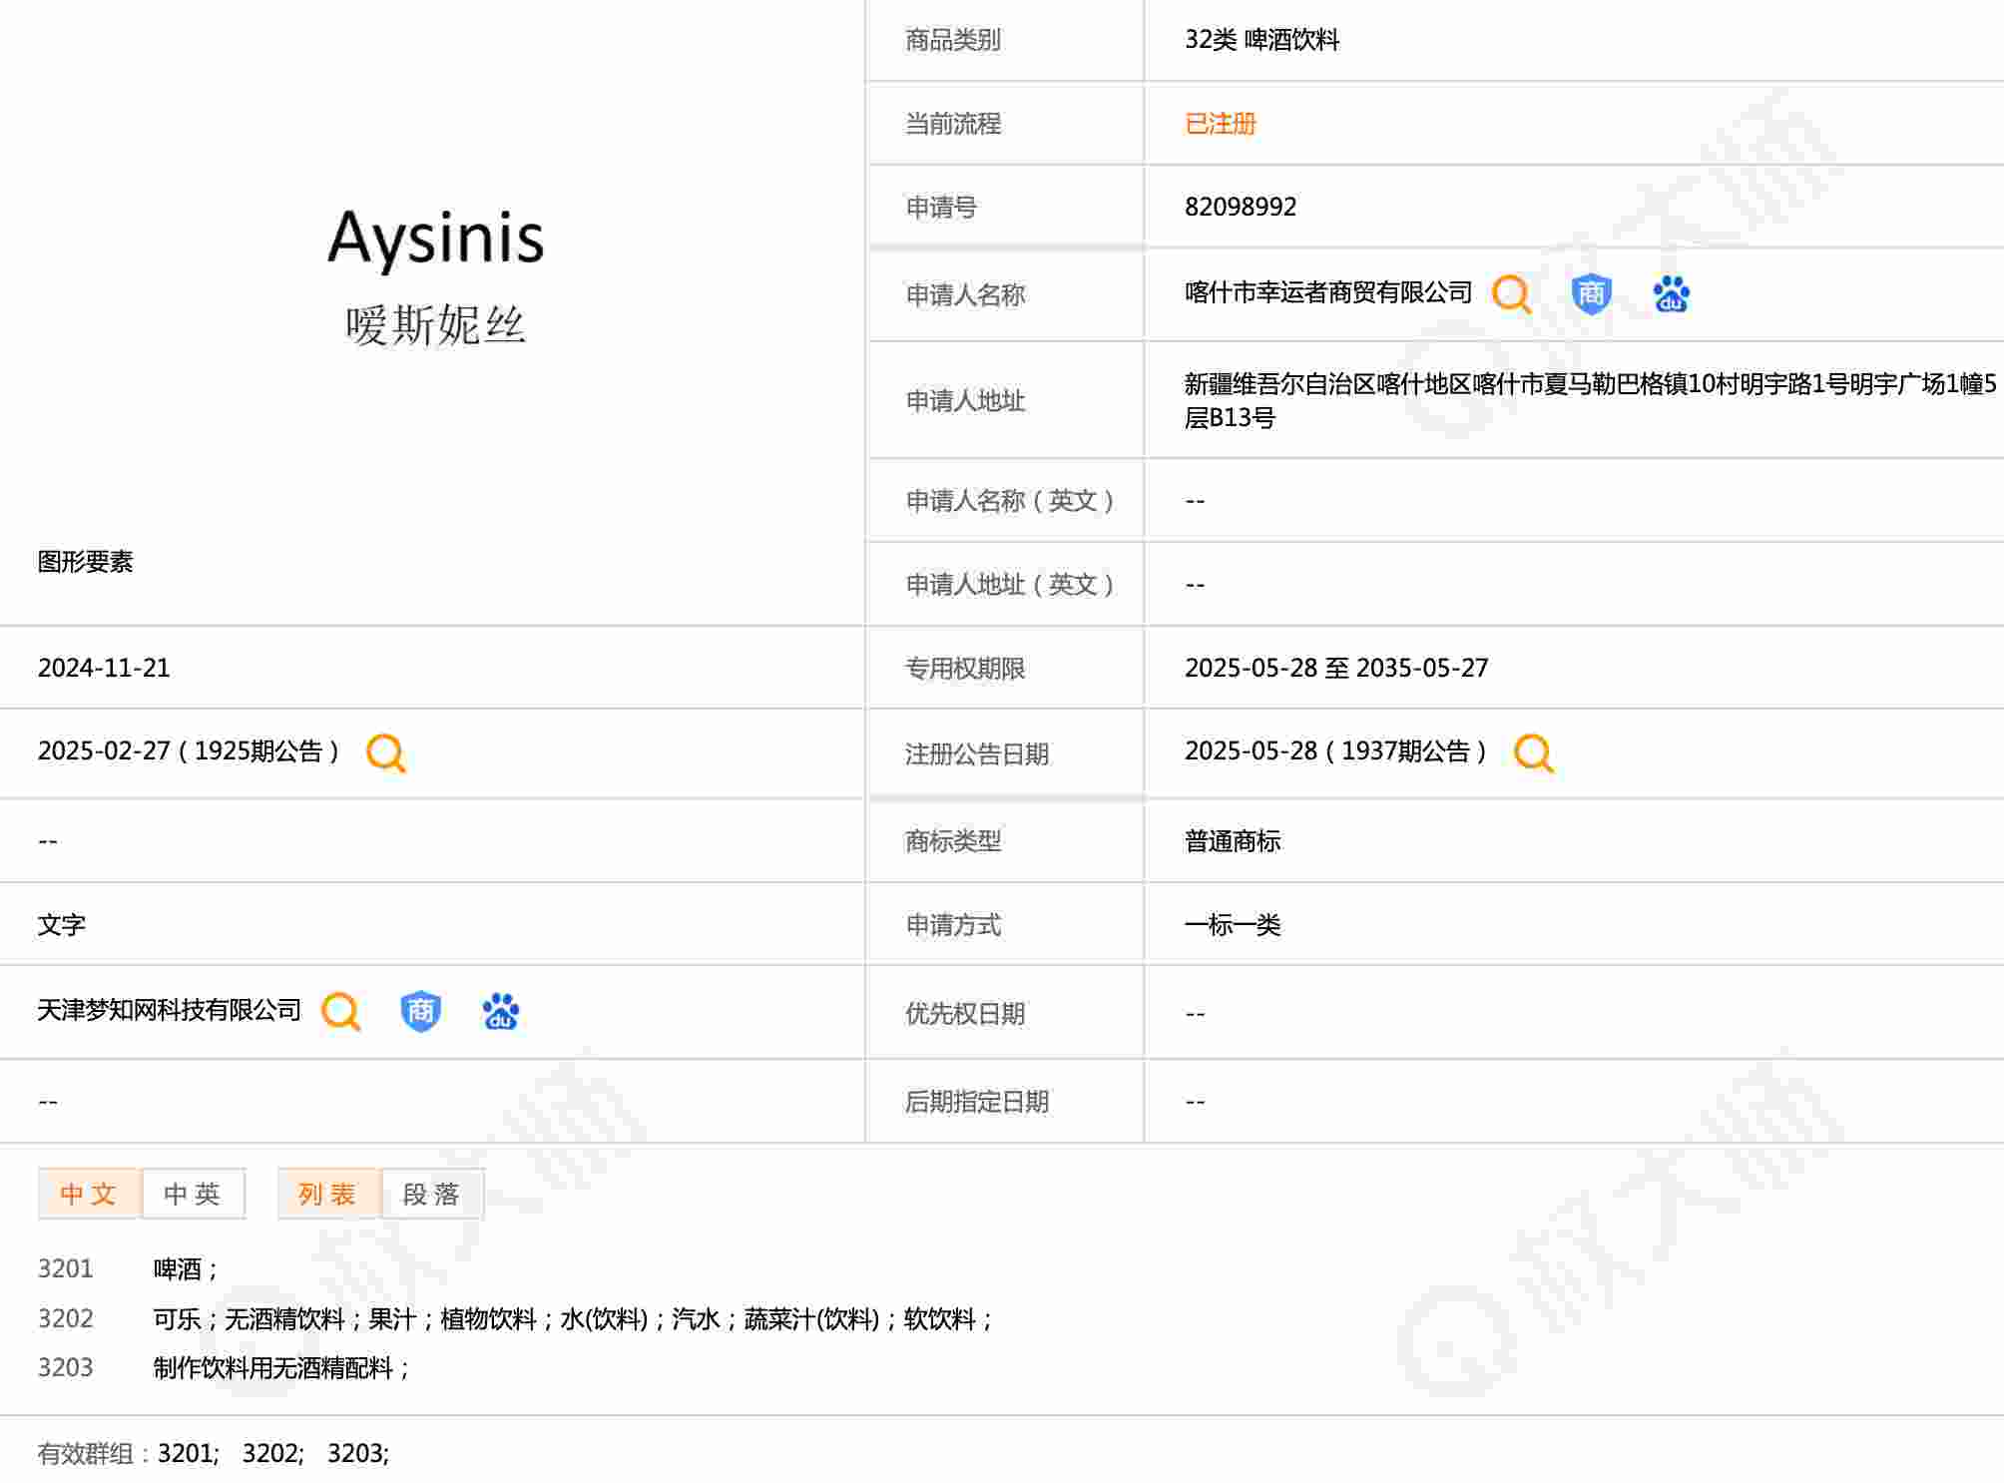Click application number 82098992

1240,207
